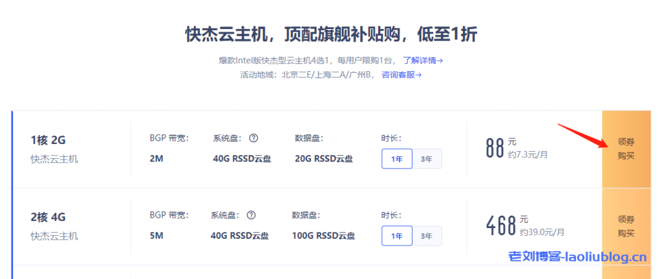Select 1年 duration for 1核 2G plan
The image size is (662, 279).
396,159
